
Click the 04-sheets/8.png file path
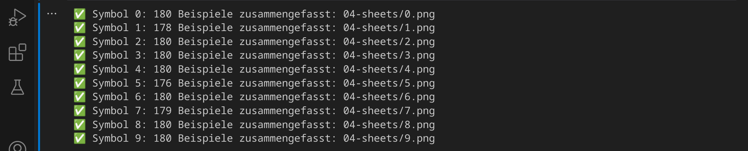(x=389, y=125)
